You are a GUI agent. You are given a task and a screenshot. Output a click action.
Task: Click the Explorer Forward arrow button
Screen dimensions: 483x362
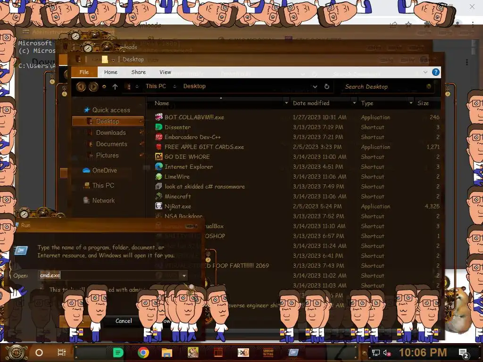pyautogui.click(x=93, y=87)
